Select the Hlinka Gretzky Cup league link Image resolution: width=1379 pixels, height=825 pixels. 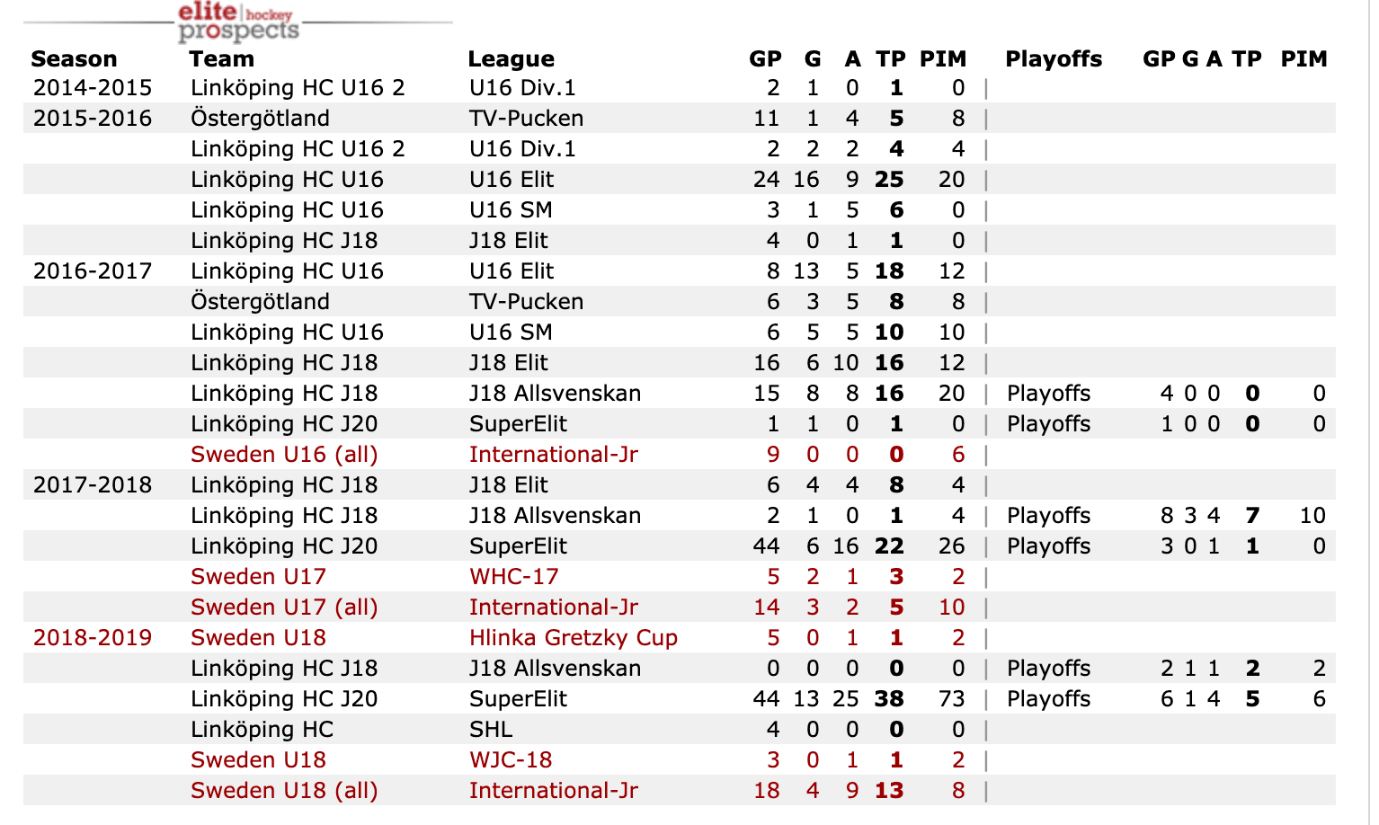pyautogui.click(x=573, y=638)
